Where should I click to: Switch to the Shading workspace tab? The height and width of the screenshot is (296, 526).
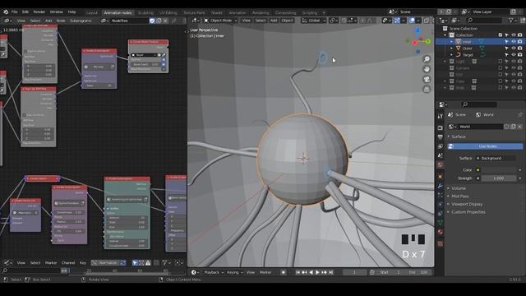coord(217,13)
